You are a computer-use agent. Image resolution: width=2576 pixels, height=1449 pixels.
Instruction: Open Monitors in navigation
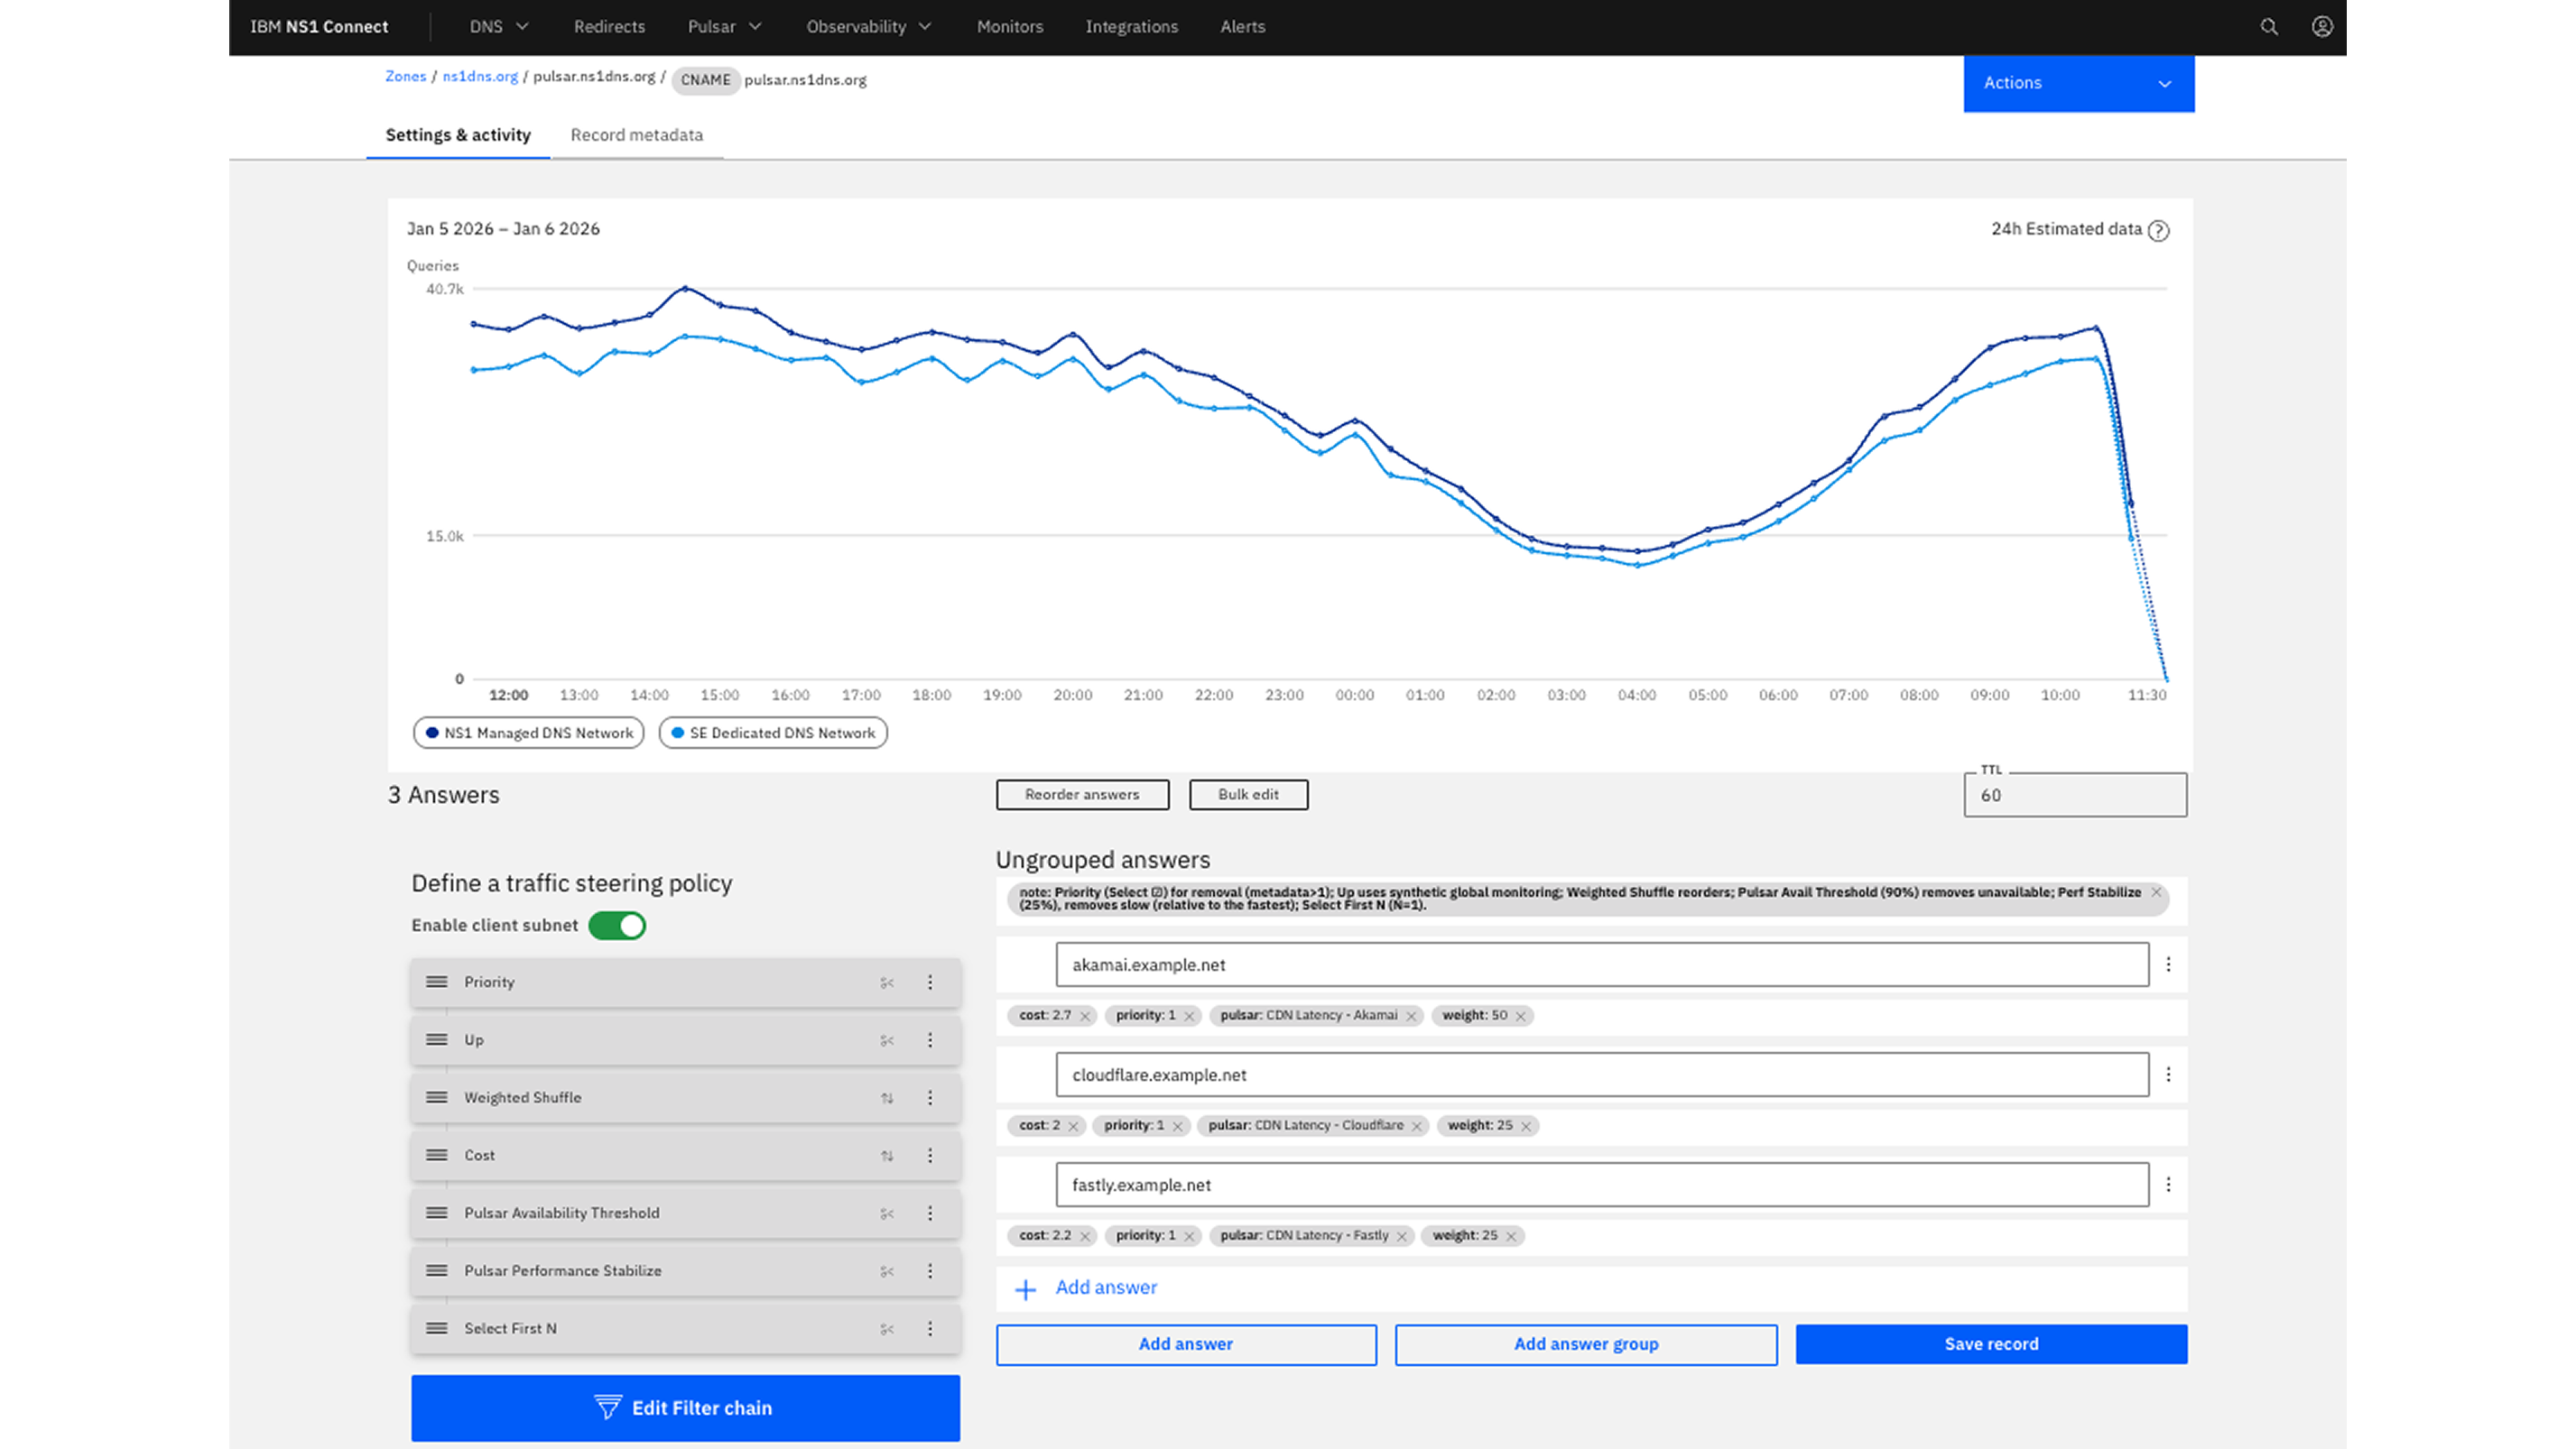coord(1010,27)
